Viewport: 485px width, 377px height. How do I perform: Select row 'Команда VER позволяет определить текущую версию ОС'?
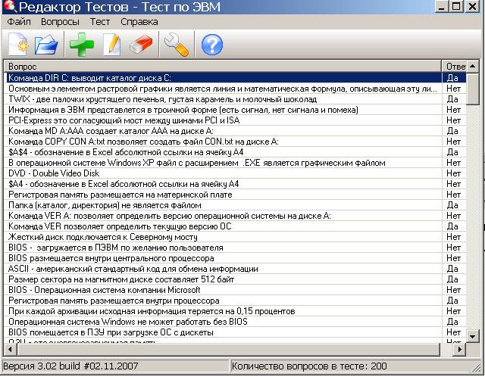[x=235, y=226]
